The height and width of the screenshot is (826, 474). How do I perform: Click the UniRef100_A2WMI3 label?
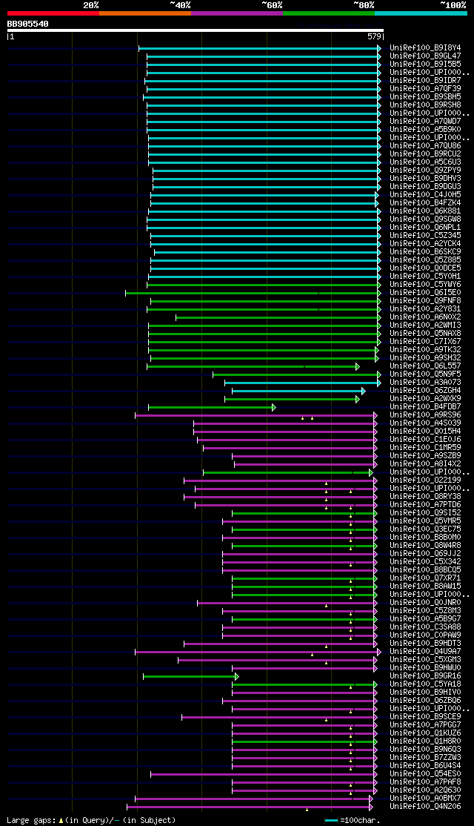(x=425, y=326)
